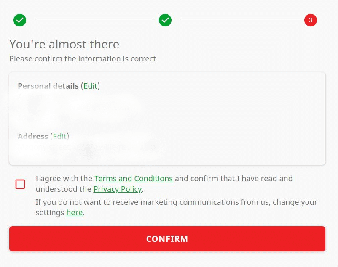This screenshot has width=338, height=267.
Task: Click the progress line between steps one and two
Action: click(x=94, y=20)
